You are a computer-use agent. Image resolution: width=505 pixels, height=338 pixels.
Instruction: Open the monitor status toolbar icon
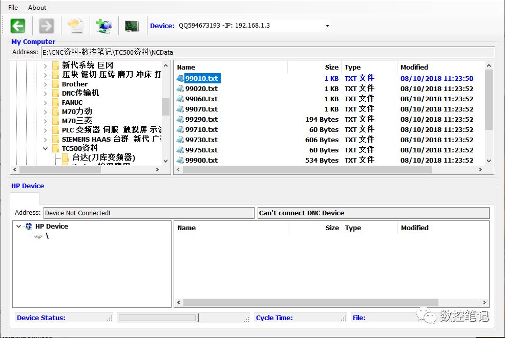[x=132, y=26]
